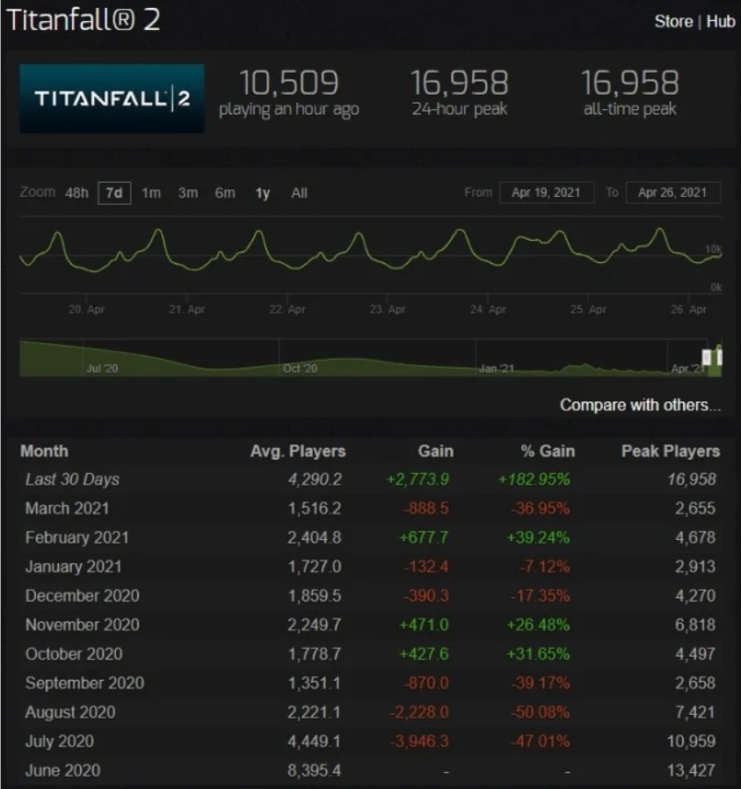This screenshot has height=789, width=741.
Task: Choose the 6m zoom range
Action: [225, 193]
